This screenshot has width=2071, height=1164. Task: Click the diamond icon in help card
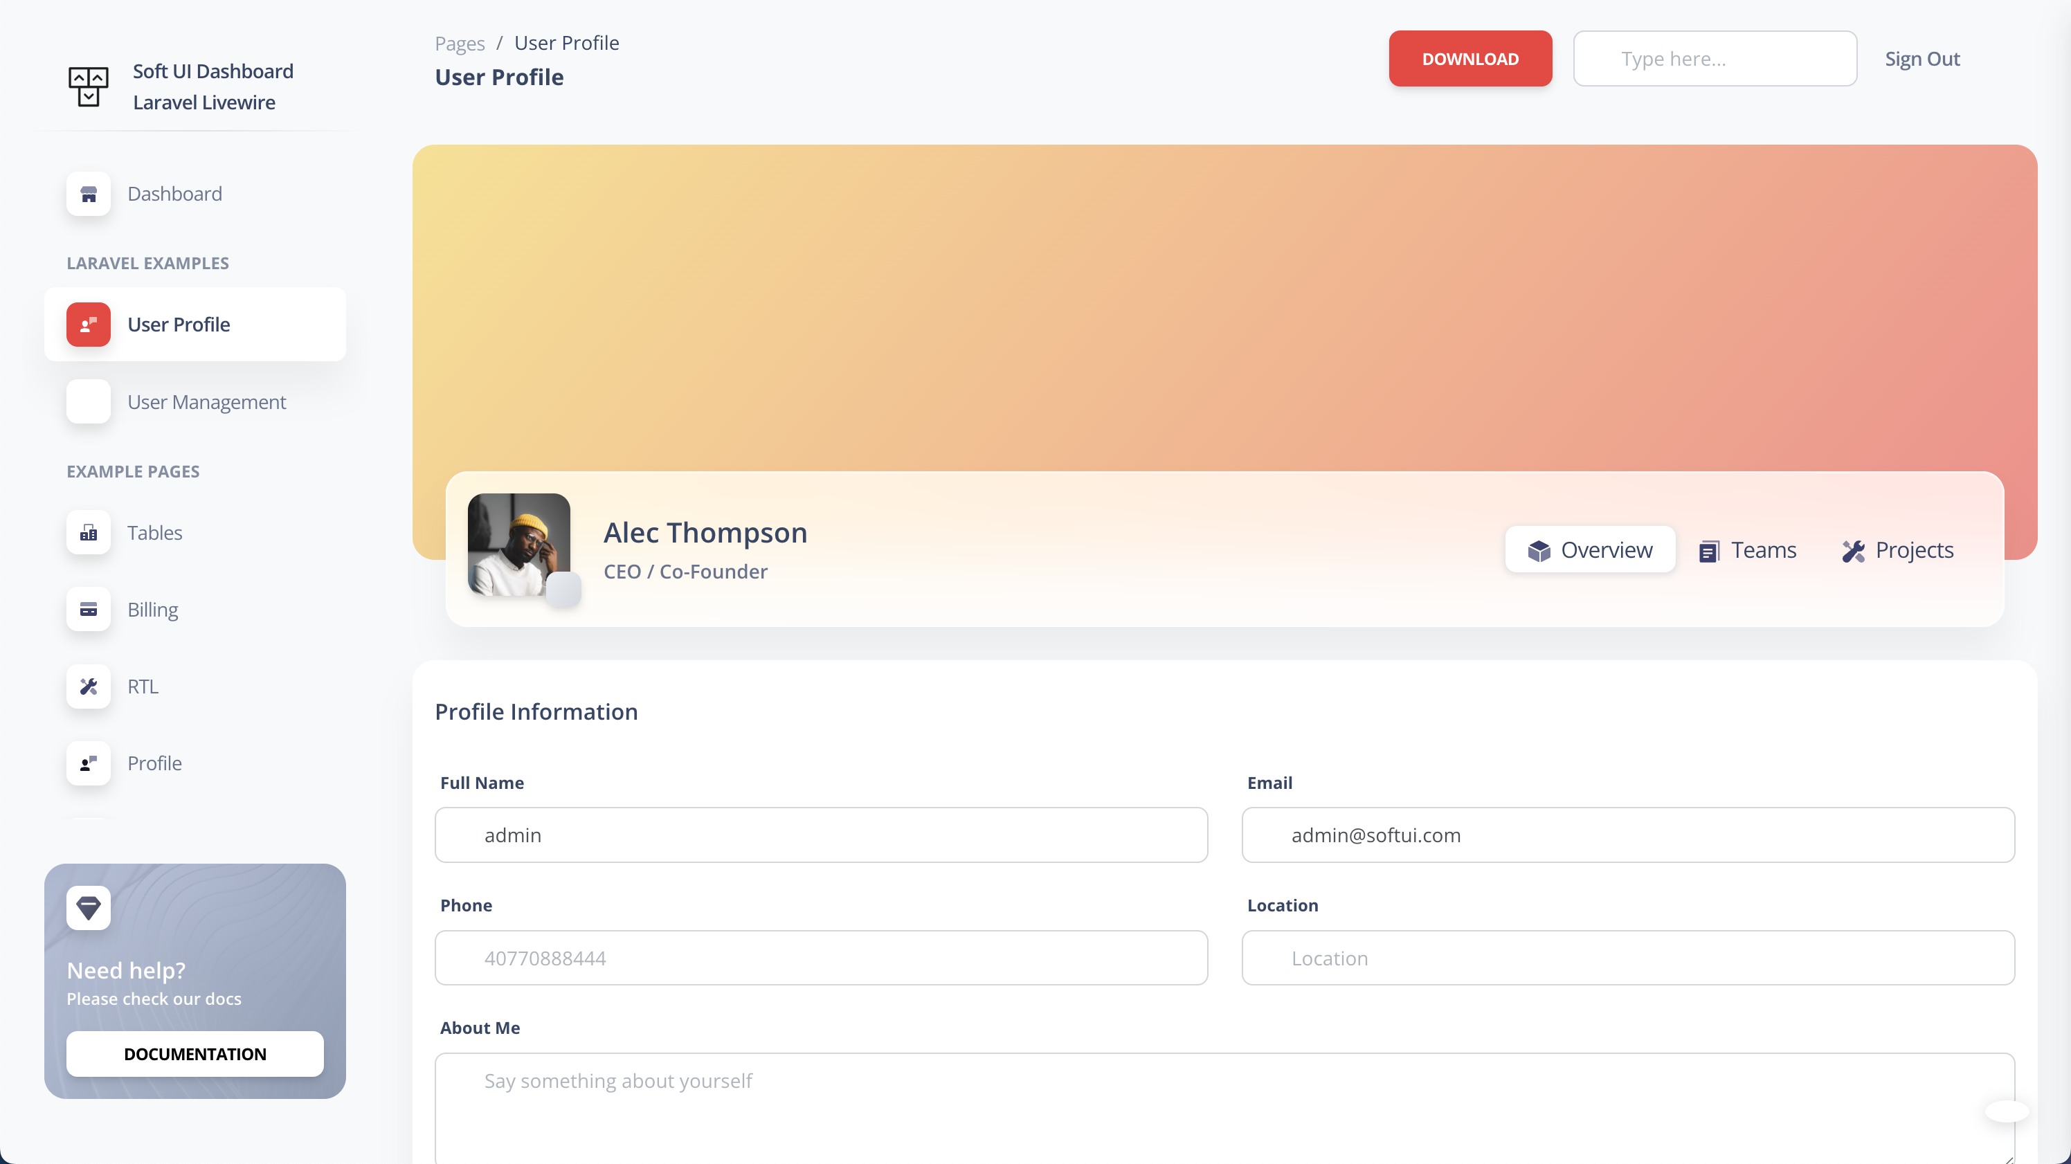click(89, 907)
